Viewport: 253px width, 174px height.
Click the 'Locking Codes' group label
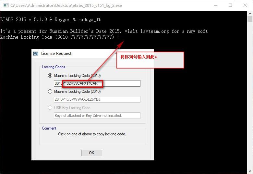[54, 67]
